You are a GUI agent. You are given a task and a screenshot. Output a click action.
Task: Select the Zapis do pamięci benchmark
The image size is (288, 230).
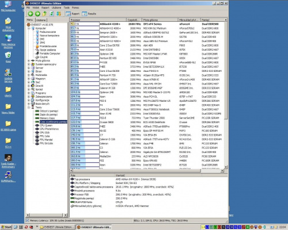pos(48,114)
